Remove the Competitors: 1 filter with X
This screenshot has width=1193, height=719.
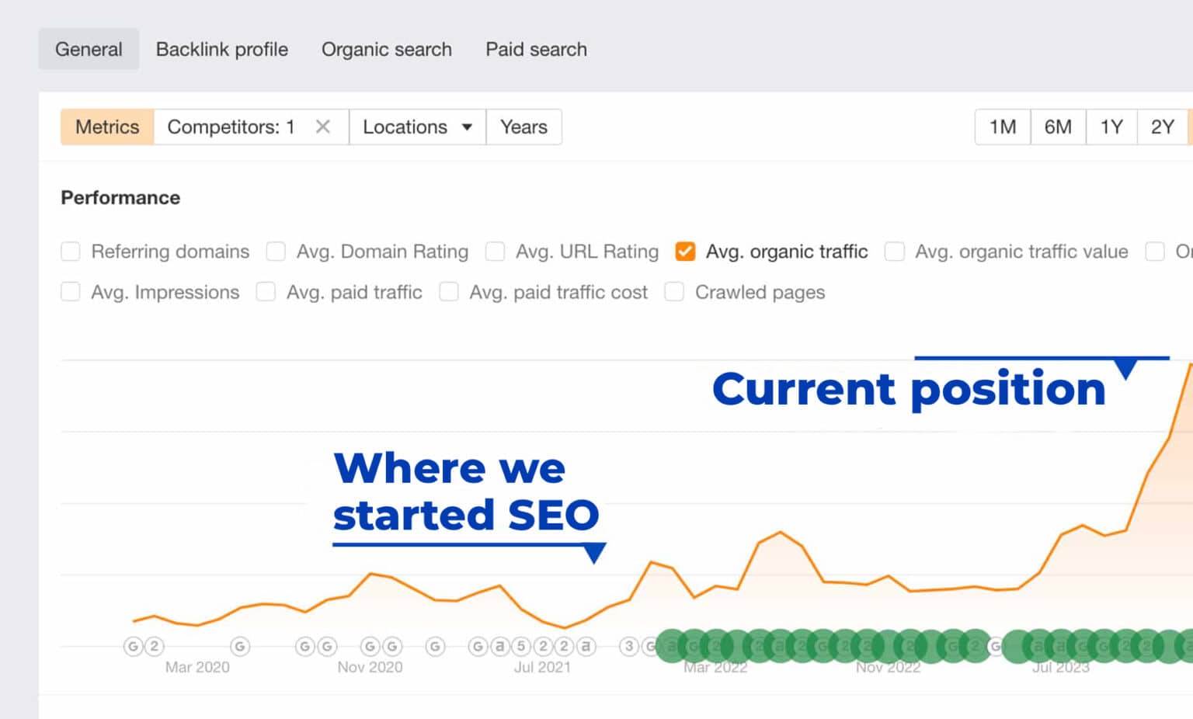[x=323, y=127]
